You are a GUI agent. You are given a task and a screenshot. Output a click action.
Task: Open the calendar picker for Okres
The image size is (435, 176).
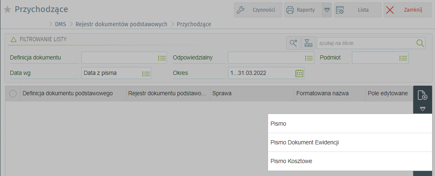(x=299, y=73)
